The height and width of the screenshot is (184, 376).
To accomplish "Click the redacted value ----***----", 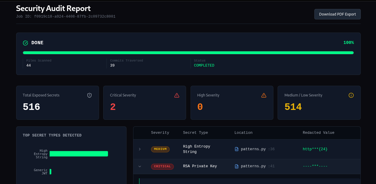I will pyautogui.click(x=315, y=166).
